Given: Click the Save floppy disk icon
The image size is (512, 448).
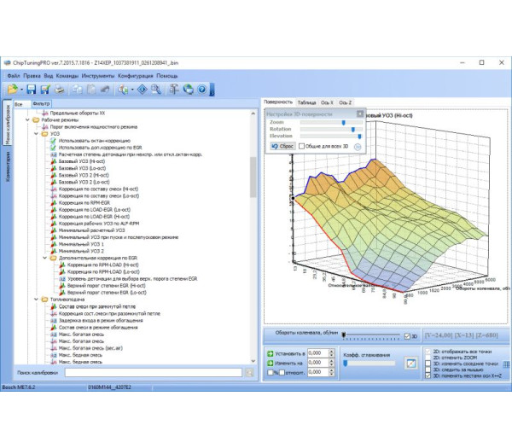Looking at the screenshot, I should (x=32, y=89).
